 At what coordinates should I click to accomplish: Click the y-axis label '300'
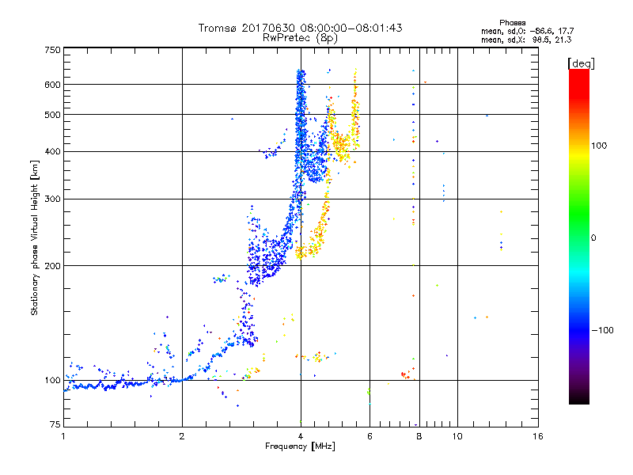(x=52, y=199)
